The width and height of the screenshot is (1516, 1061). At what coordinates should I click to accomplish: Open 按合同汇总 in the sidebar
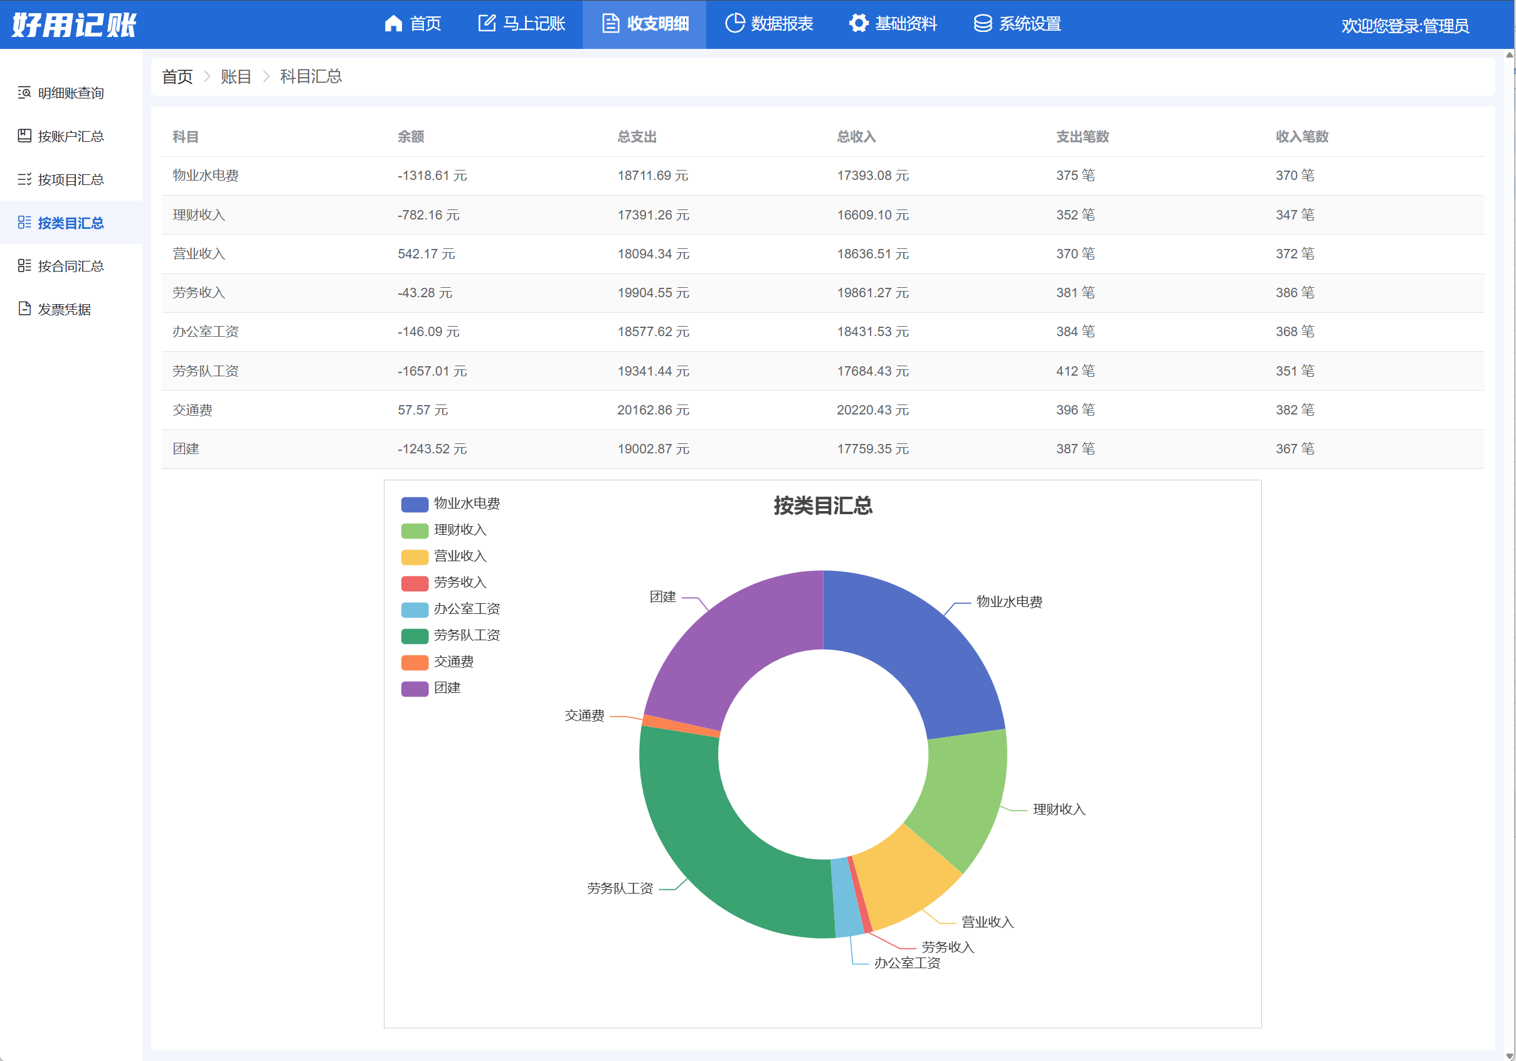pyautogui.click(x=71, y=266)
